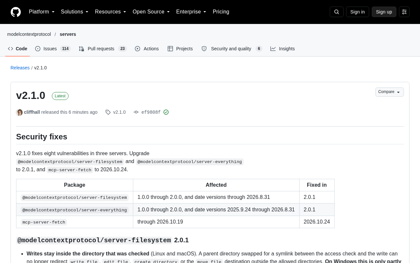Open the Actions tab

(147, 49)
